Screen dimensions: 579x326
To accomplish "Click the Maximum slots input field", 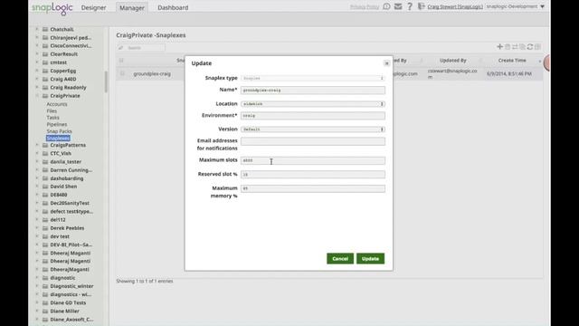I will pos(313,160).
